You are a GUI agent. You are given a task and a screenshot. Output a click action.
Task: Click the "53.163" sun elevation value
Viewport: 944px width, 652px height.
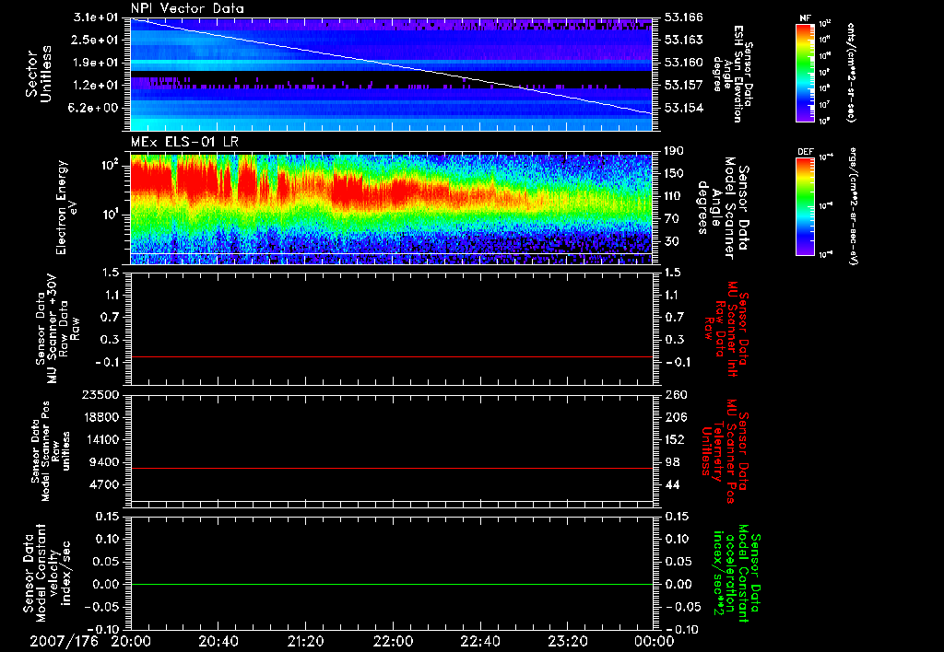click(684, 40)
